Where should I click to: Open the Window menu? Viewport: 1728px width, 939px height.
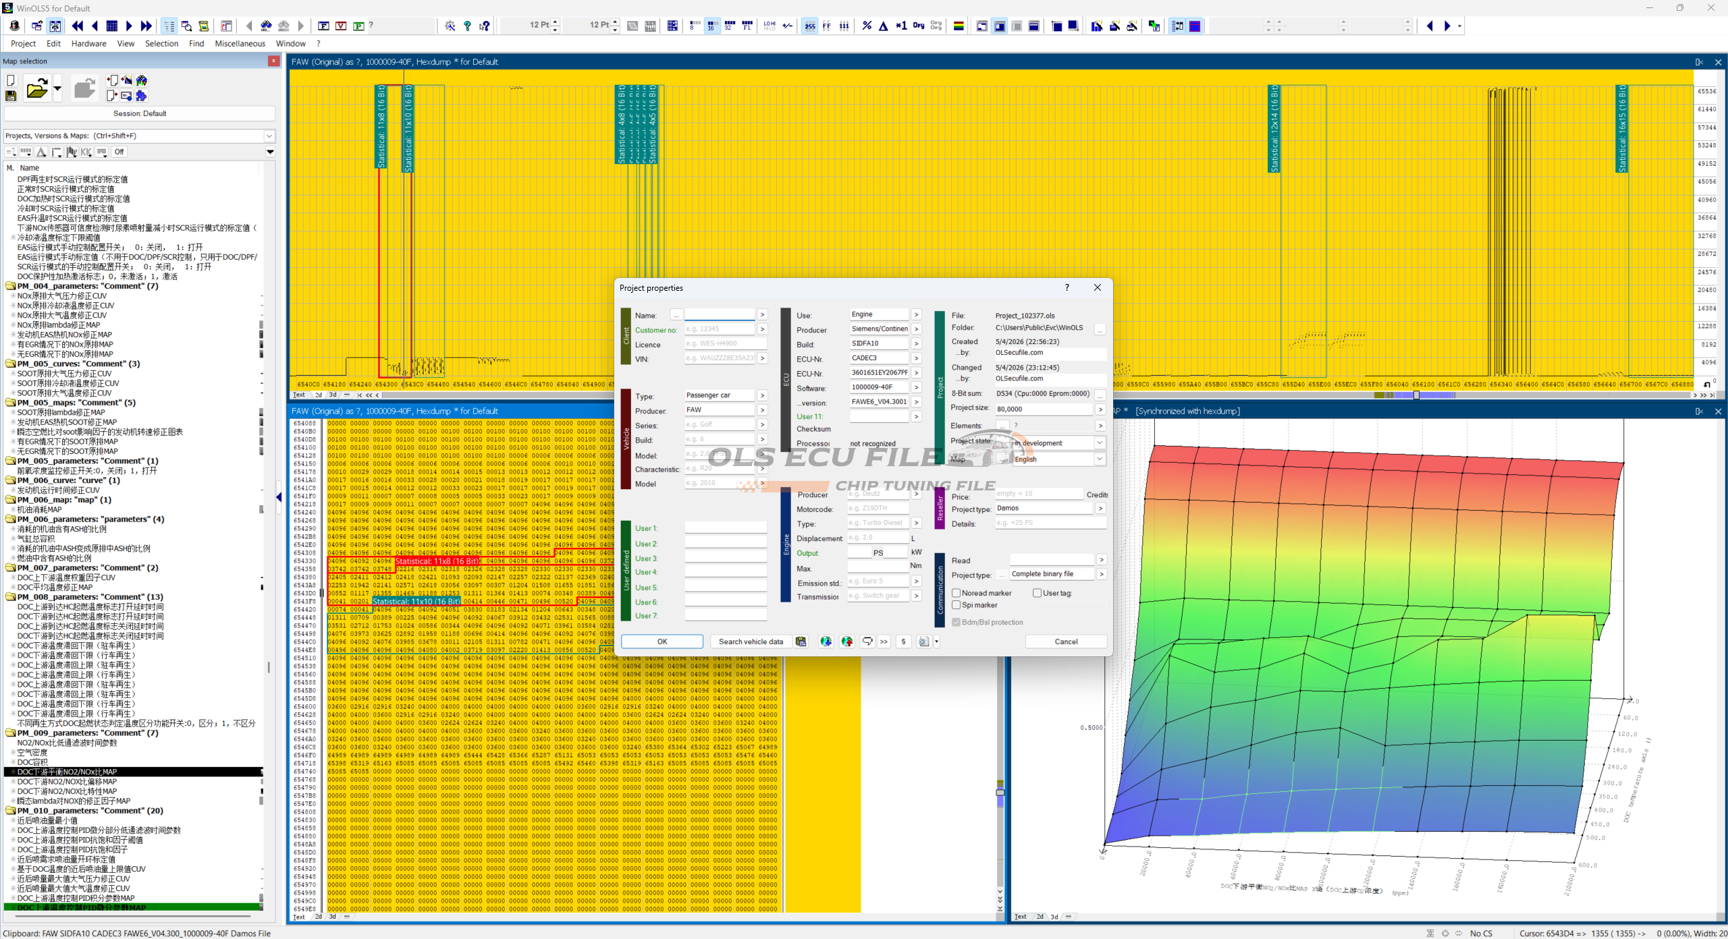[291, 44]
